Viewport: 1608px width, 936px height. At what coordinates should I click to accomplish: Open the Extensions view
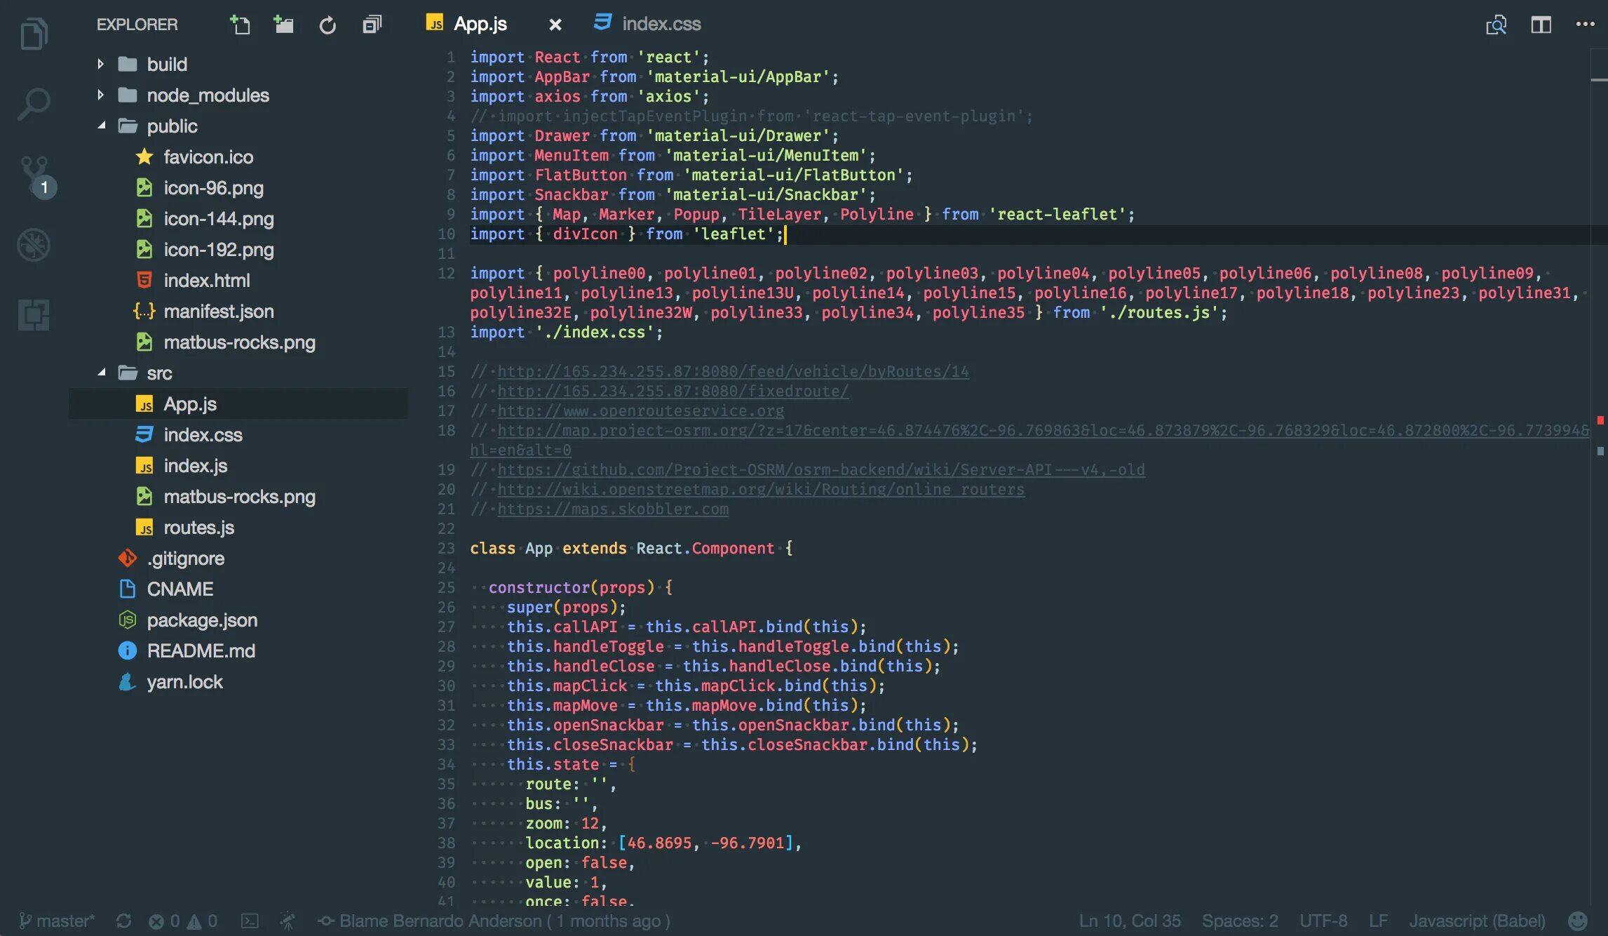click(x=33, y=316)
